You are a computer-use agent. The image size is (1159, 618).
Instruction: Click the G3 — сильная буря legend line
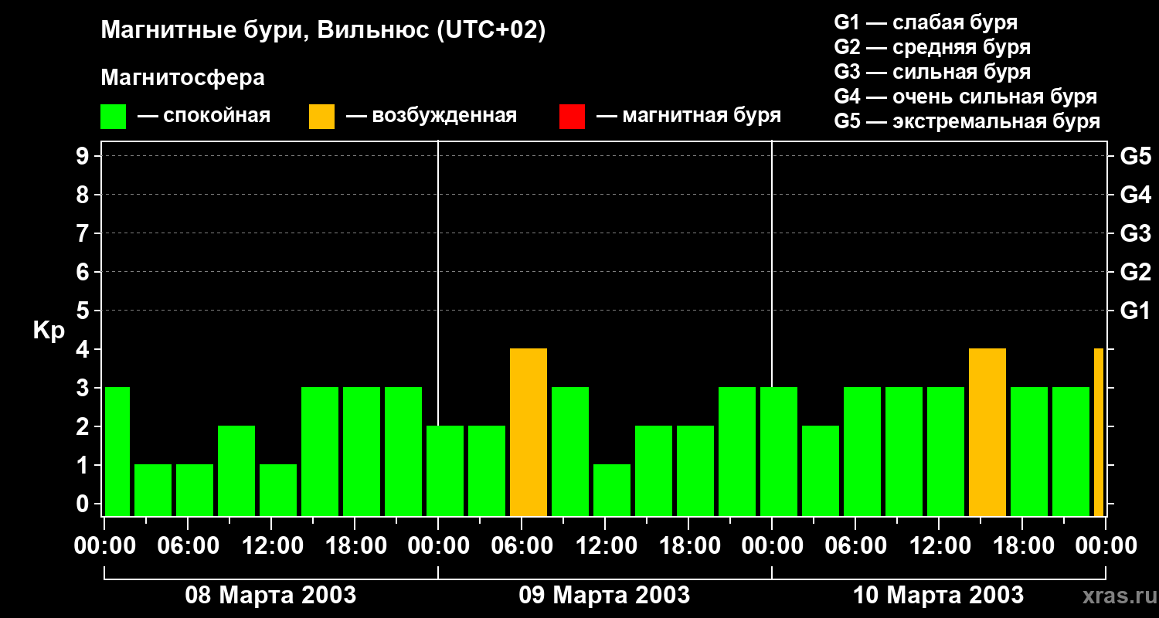coord(933,72)
